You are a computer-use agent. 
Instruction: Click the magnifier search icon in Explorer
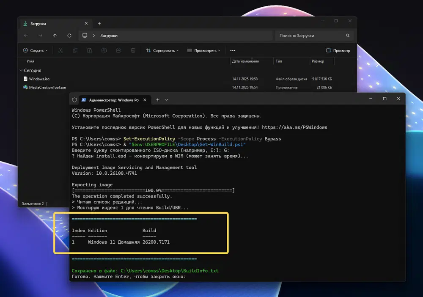click(x=348, y=36)
